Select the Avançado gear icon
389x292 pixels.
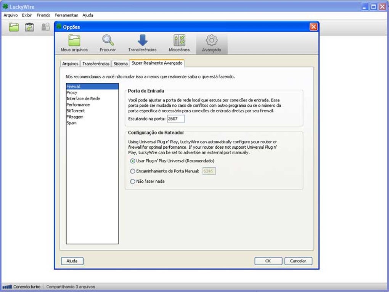click(x=212, y=40)
